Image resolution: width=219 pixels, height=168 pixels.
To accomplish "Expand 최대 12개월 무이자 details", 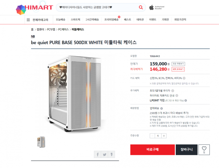I will 173,91.
